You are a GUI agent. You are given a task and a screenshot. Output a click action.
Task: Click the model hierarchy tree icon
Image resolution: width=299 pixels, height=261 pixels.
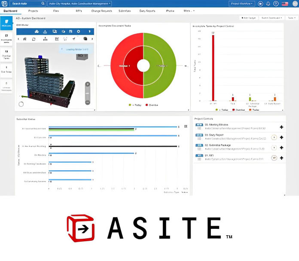point(46,39)
